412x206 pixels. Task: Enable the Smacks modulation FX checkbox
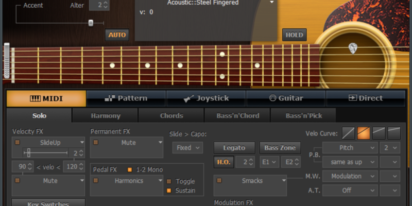219,181
